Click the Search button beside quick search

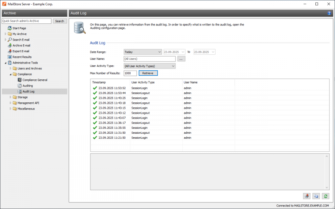point(60,21)
